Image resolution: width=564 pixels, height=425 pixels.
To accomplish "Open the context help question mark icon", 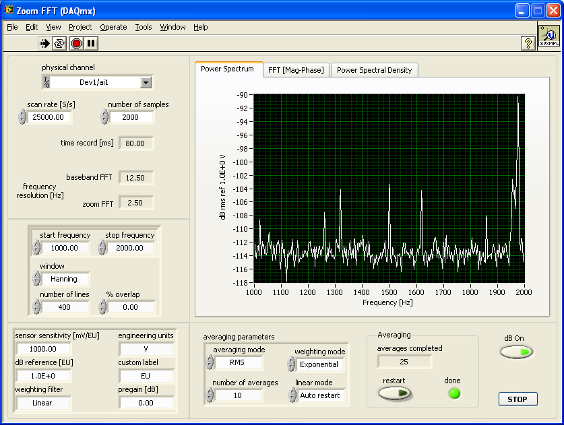I will click(x=529, y=43).
